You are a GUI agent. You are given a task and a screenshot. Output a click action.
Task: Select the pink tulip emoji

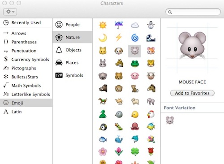[x=119, y=151]
